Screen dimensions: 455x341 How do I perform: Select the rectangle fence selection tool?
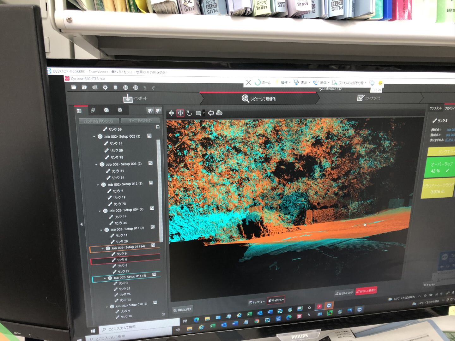[x=198, y=113]
